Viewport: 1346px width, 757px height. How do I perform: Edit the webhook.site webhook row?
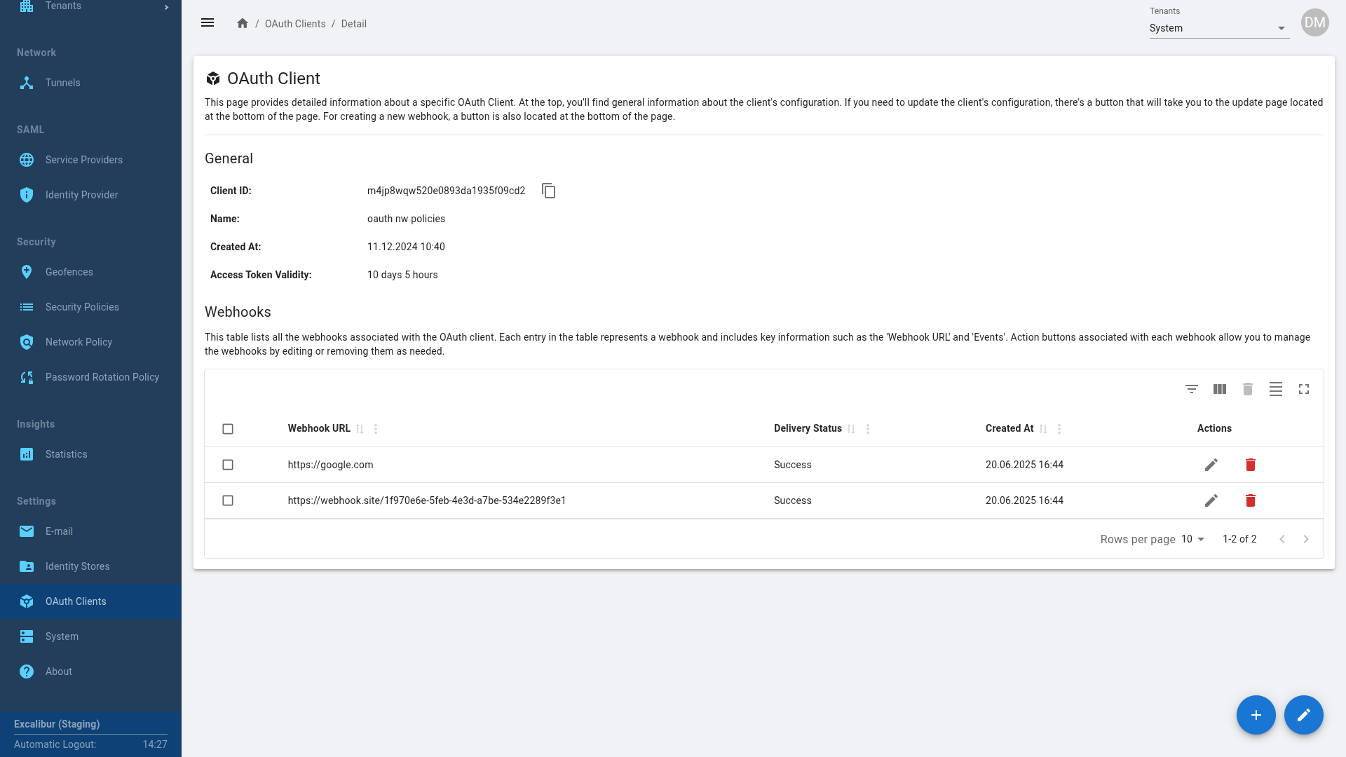click(x=1211, y=500)
